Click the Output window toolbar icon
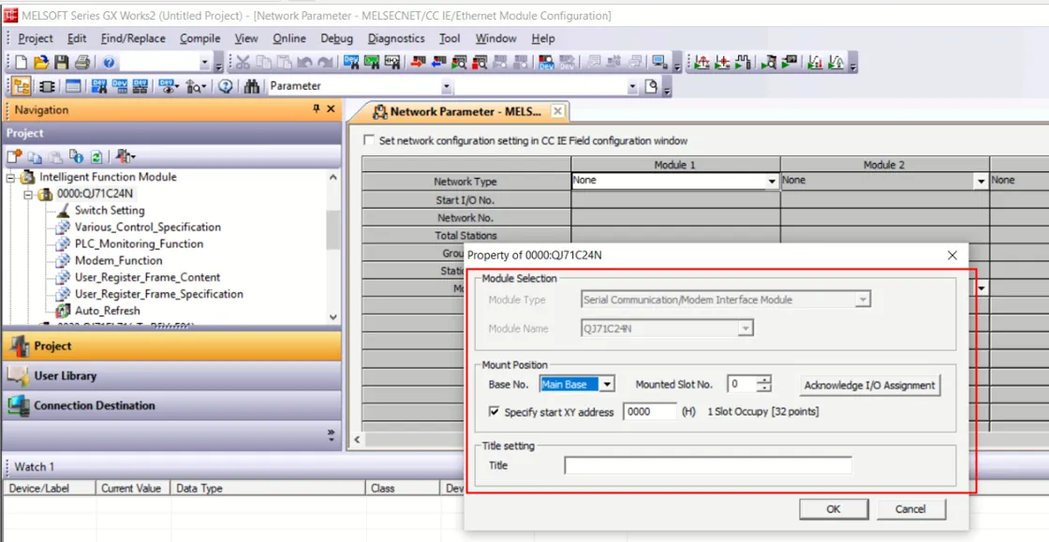Screen dimensions: 1049x542 [72, 86]
